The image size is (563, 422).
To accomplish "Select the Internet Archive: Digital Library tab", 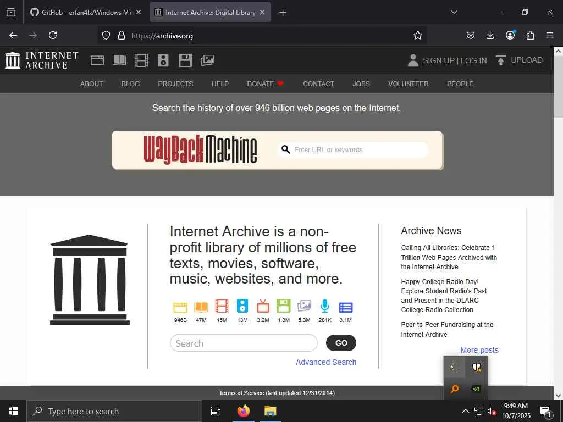I will pos(210,12).
